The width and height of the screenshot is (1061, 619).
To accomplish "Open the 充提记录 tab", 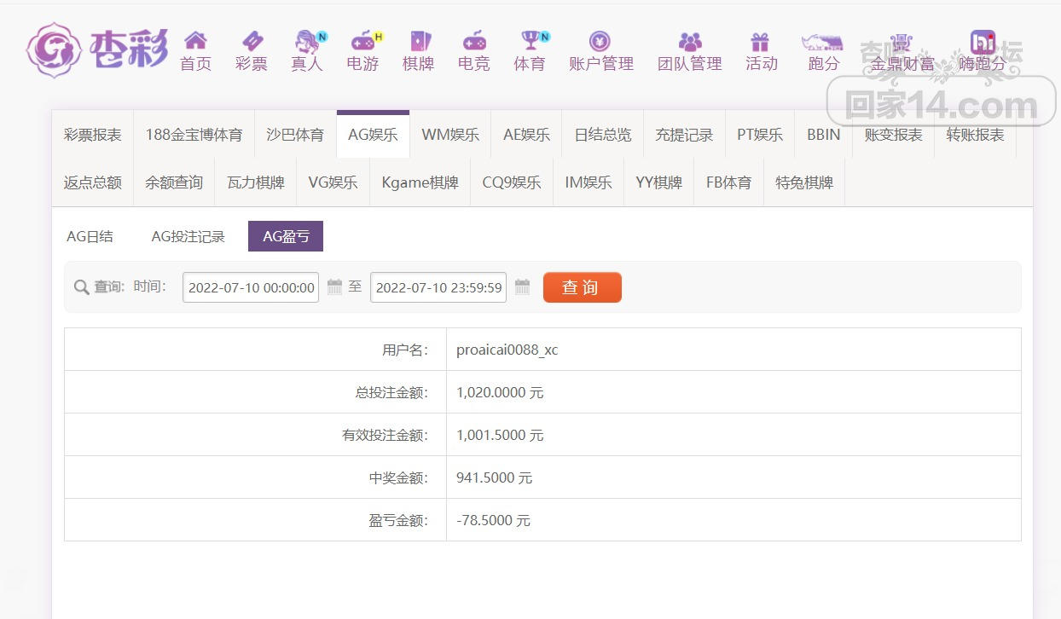I will tap(684, 135).
